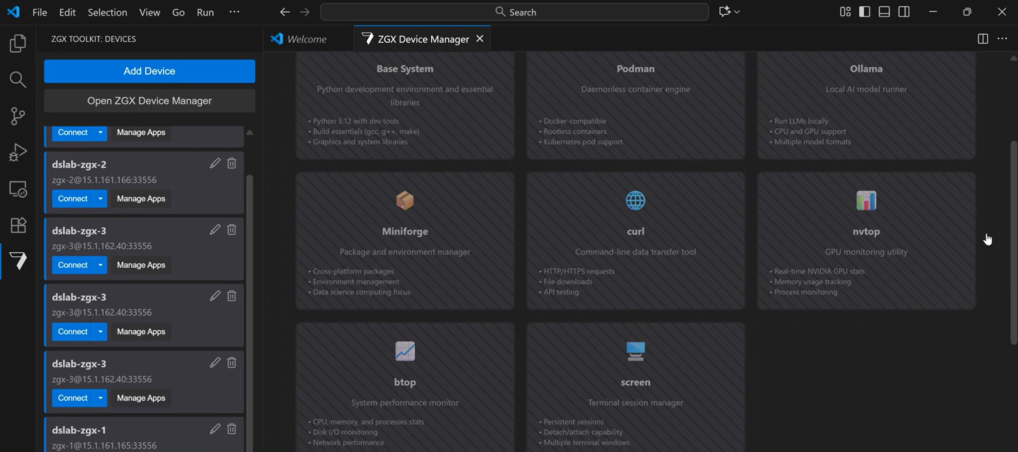
Task: Select the ZGX Device Manager tab
Action: [x=423, y=39]
